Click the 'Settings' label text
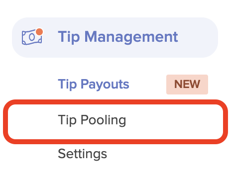The width and height of the screenshot is (229, 182). [x=82, y=154]
